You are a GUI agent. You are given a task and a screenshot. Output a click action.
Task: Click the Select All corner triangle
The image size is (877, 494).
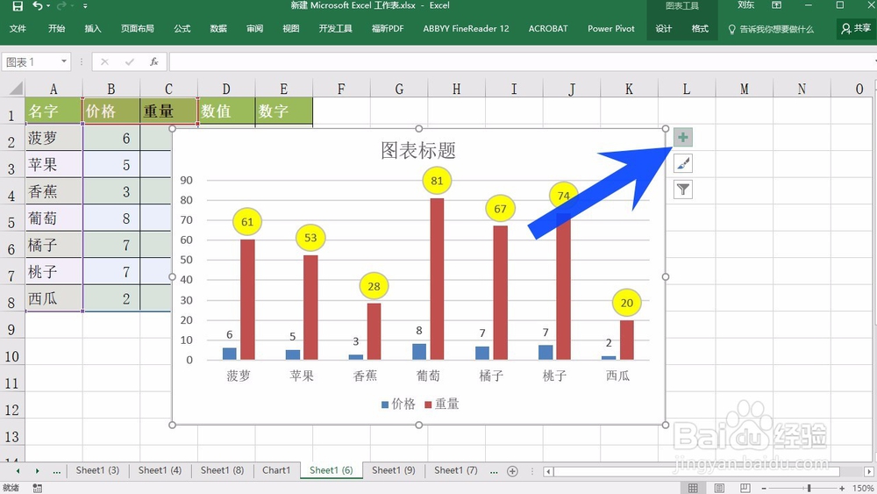click(x=16, y=88)
